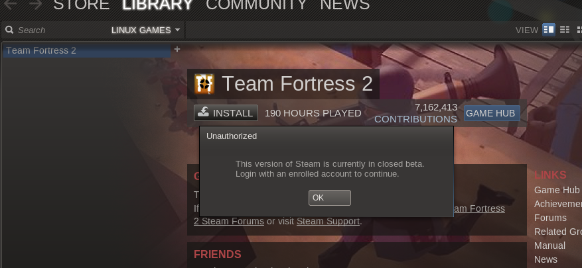Image resolution: width=582 pixels, height=268 pixels.
Task: Open the CONTRIBUTIONS link
Action: point(415,119)
